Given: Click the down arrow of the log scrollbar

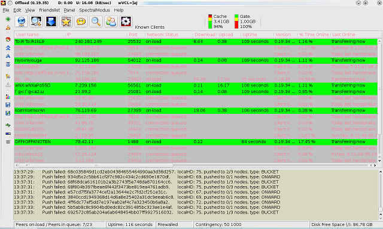Looking at the screenshot, I should click(381, 218).
